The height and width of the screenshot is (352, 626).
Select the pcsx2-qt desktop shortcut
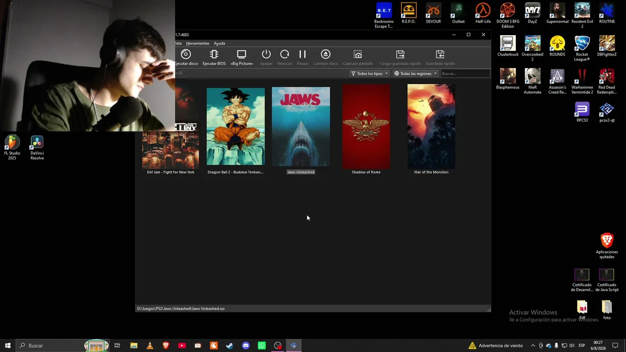tap(607, 112)
